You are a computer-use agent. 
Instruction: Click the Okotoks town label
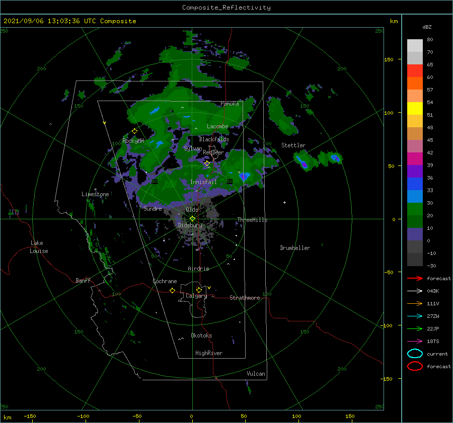[x=201, y=335]
